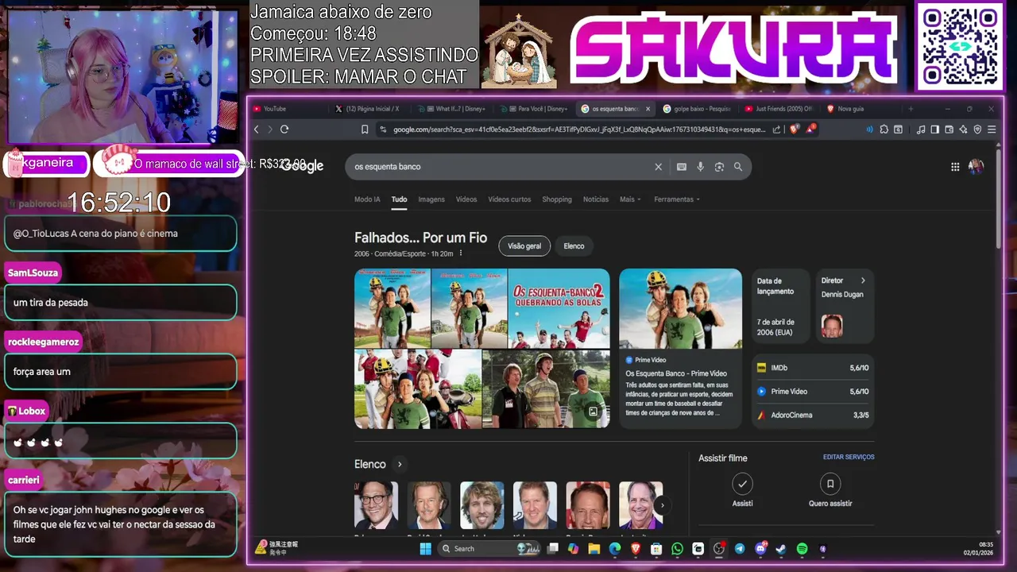Click the magnifier search submit icon

(738, 167)
